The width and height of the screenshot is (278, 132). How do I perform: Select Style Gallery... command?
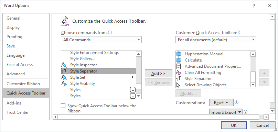click(98, 59)
